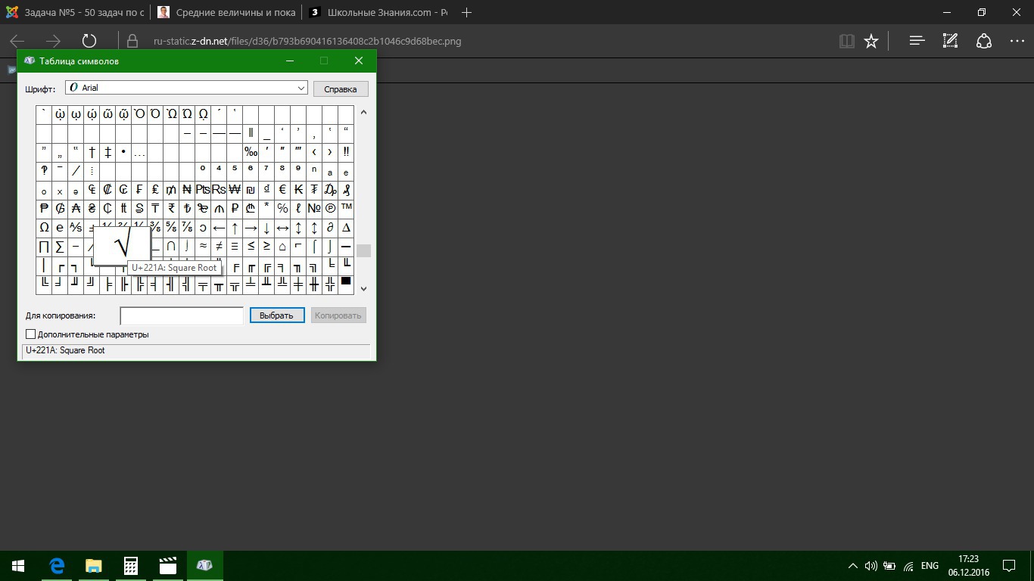Select the right arrow → character
Viewport: 1034px width, 581px height.
pyautogui.click(x=251, y=228)
